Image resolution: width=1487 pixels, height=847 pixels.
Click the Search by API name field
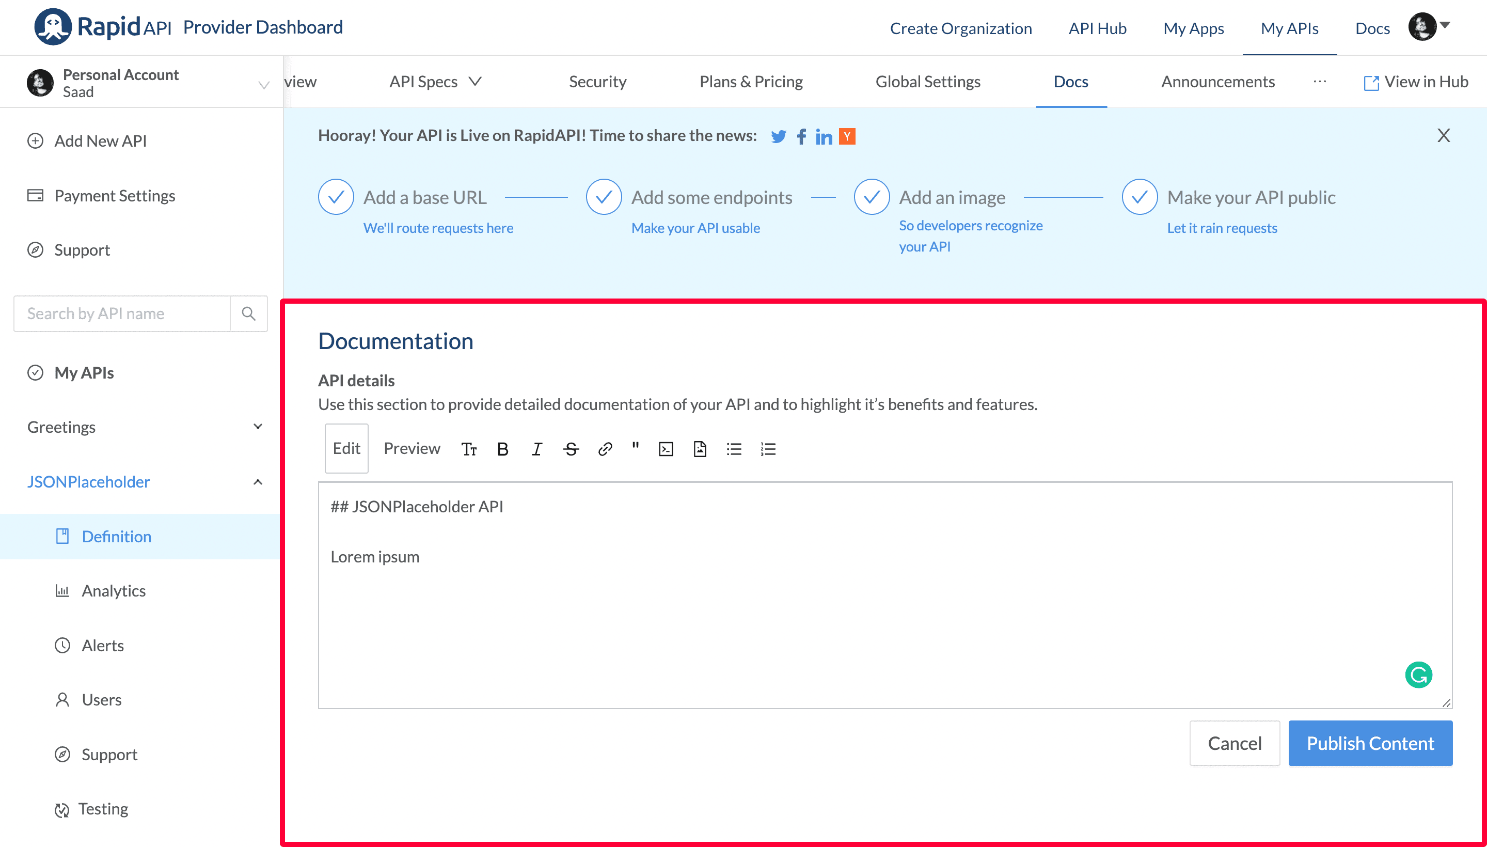122,313
